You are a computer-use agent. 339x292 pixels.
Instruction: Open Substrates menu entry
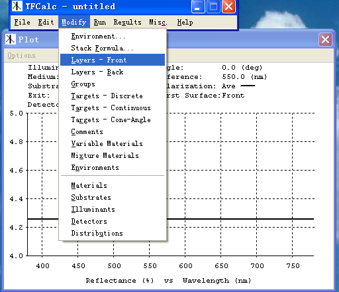(x=113, y=197)
